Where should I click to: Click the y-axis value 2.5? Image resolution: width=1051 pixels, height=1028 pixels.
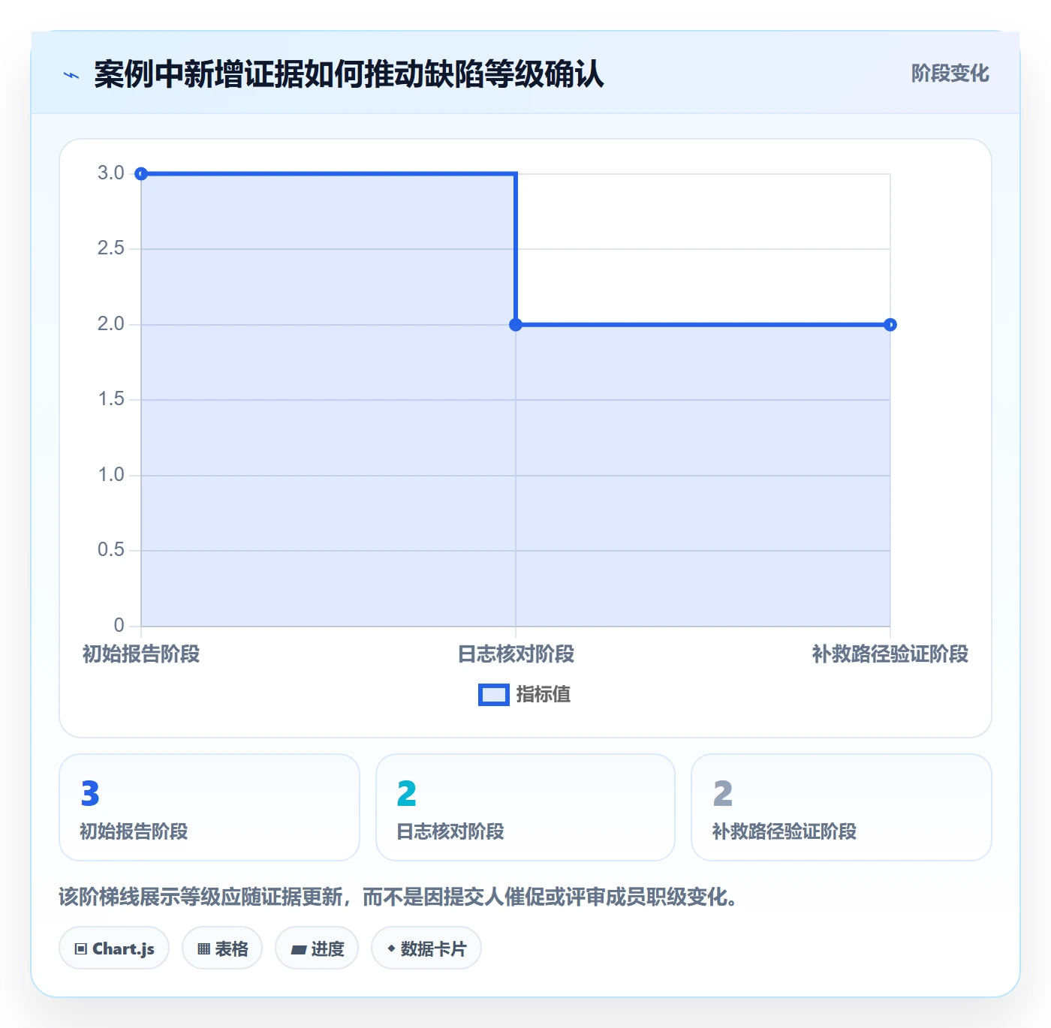pos(111,248)
